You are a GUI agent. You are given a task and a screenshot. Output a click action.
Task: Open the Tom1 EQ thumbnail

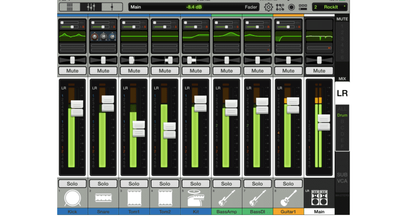click(134, 36)
